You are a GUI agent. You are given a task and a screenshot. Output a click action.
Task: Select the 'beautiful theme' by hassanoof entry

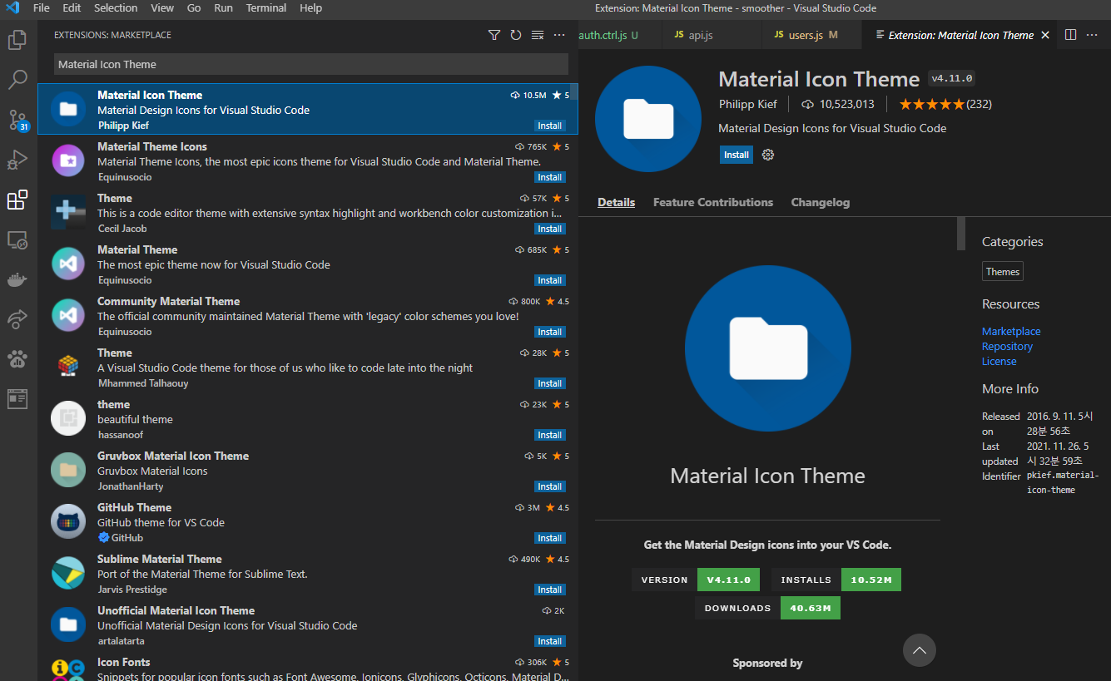pos(308,419)
